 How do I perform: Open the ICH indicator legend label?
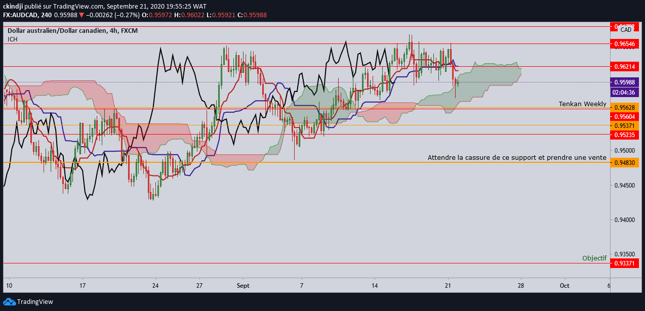13,39
